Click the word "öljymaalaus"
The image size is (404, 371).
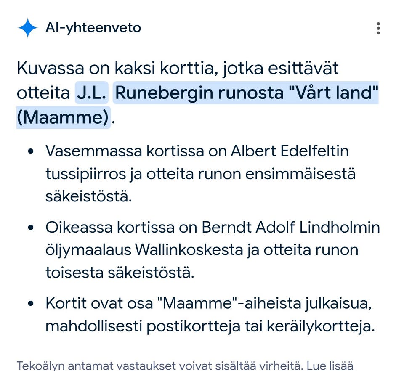[x=88, y=250]
